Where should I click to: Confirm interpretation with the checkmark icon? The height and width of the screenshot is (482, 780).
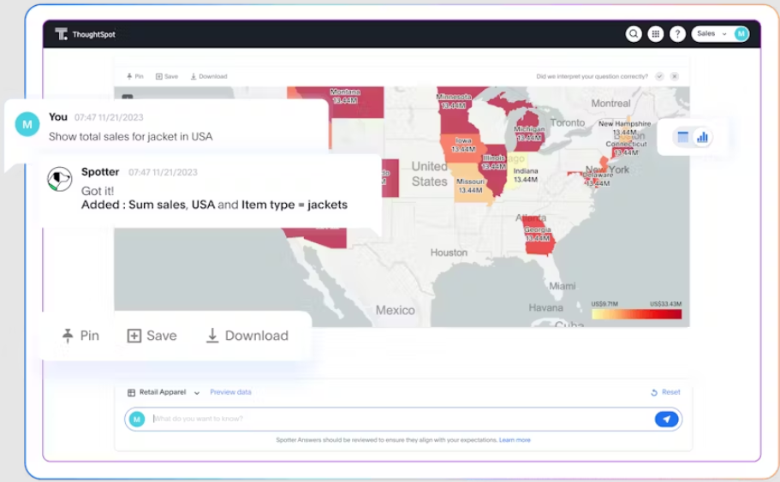pyautogui.click(x=659, y=76)
